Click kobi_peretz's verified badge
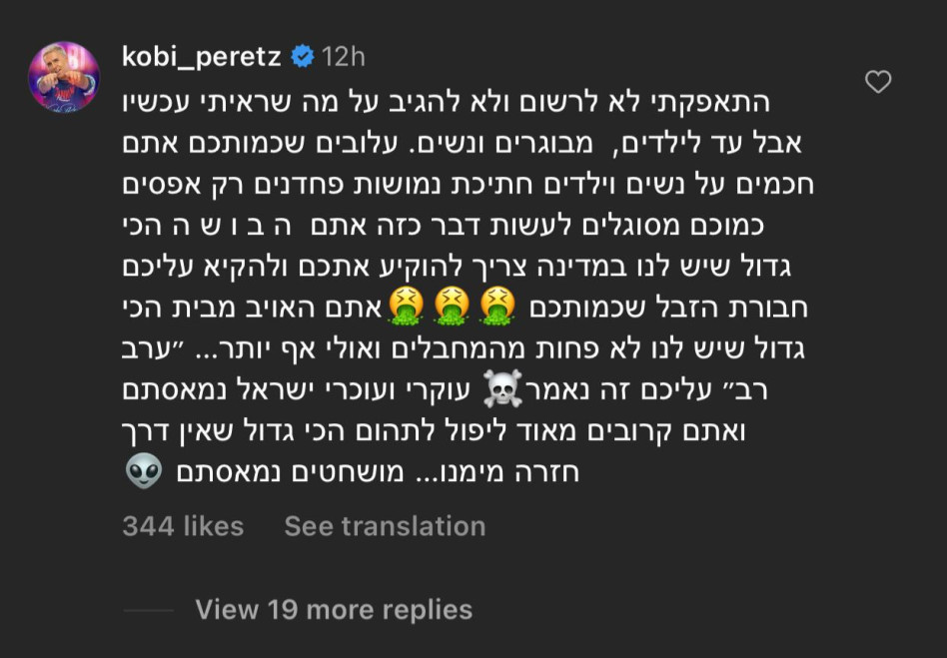 point(301,56)
